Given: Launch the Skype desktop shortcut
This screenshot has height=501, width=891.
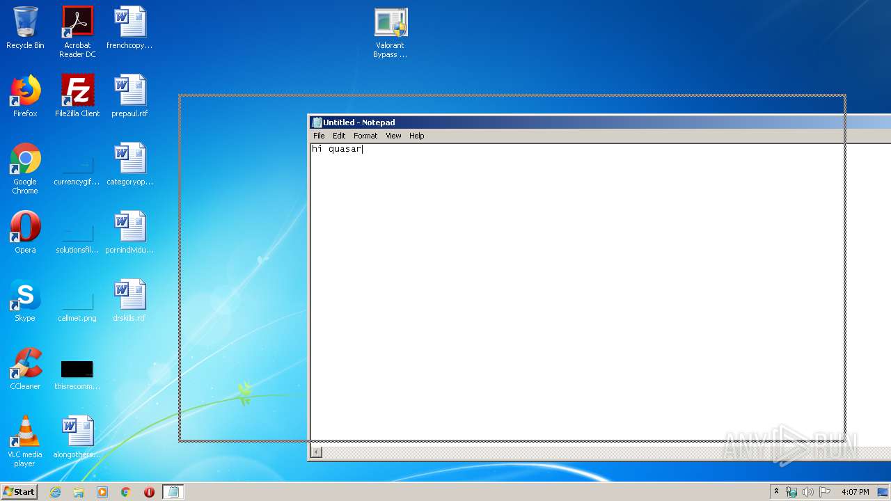Looking at the screenshot, I should pyautogui.click(x=25, y=301).
